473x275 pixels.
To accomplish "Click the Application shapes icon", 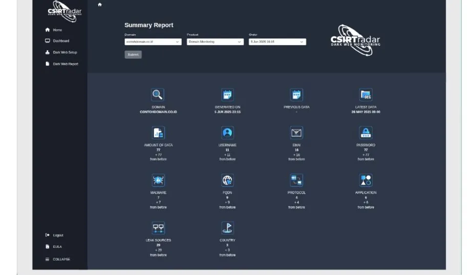I will [x=365, y=180].
